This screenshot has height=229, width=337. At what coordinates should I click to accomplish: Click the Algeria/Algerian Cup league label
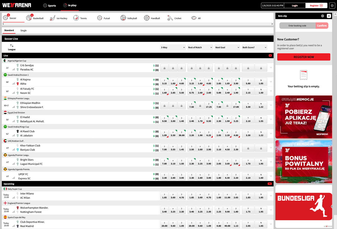click(17, 61)
